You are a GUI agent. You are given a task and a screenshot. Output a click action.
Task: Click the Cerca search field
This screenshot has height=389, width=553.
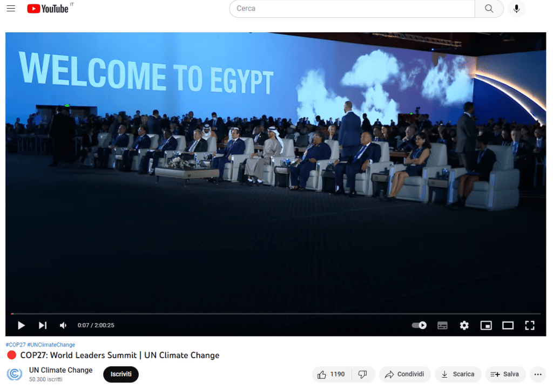point(352,9)
